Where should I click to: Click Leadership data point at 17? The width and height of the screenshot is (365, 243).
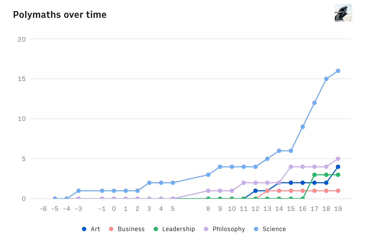coord(314,175)
